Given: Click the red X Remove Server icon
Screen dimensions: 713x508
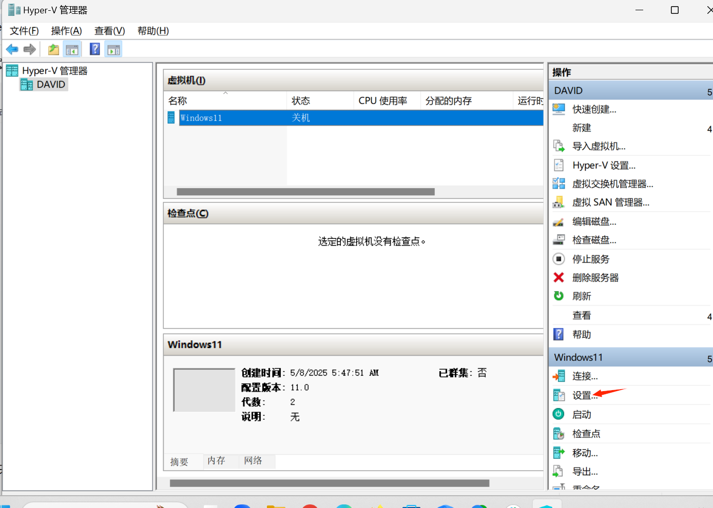Looking at the screenshot, I should tap(559, 277).
